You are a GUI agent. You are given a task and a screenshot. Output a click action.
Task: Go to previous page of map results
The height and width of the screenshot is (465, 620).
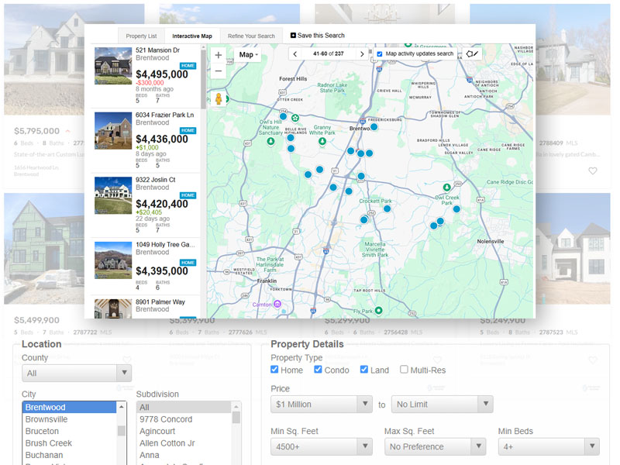point(295,53)
